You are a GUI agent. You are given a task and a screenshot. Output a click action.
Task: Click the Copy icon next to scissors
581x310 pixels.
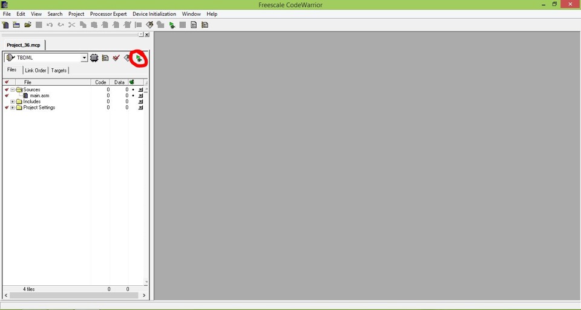coord(83,25)
